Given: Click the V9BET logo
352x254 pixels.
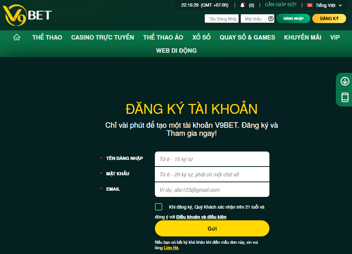Looking at the screenshot, I should 28,15.
